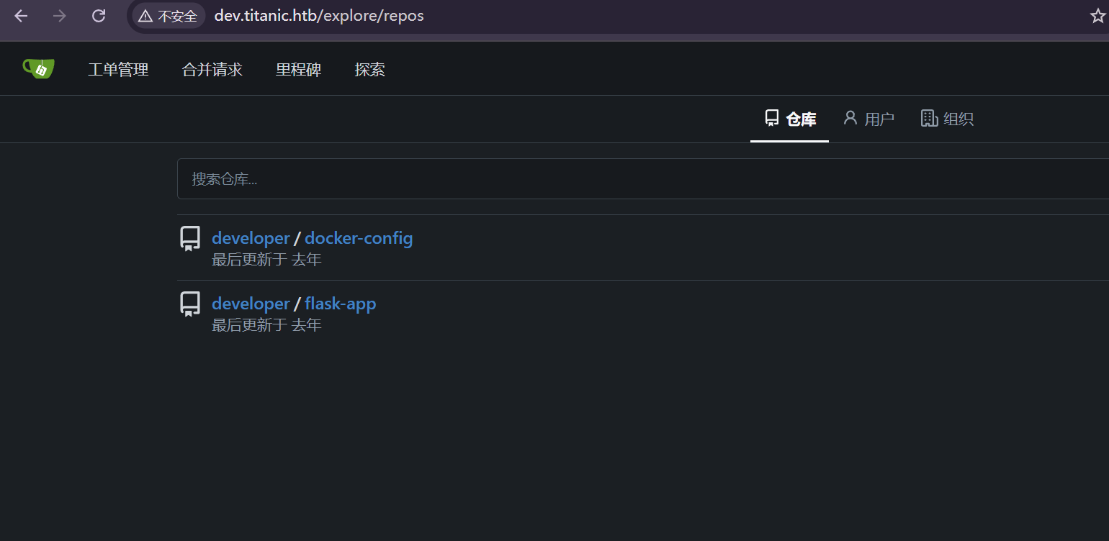Click the 不安全 security warning badge
The image size is (1109, 541).
click(x=169, y=16)
